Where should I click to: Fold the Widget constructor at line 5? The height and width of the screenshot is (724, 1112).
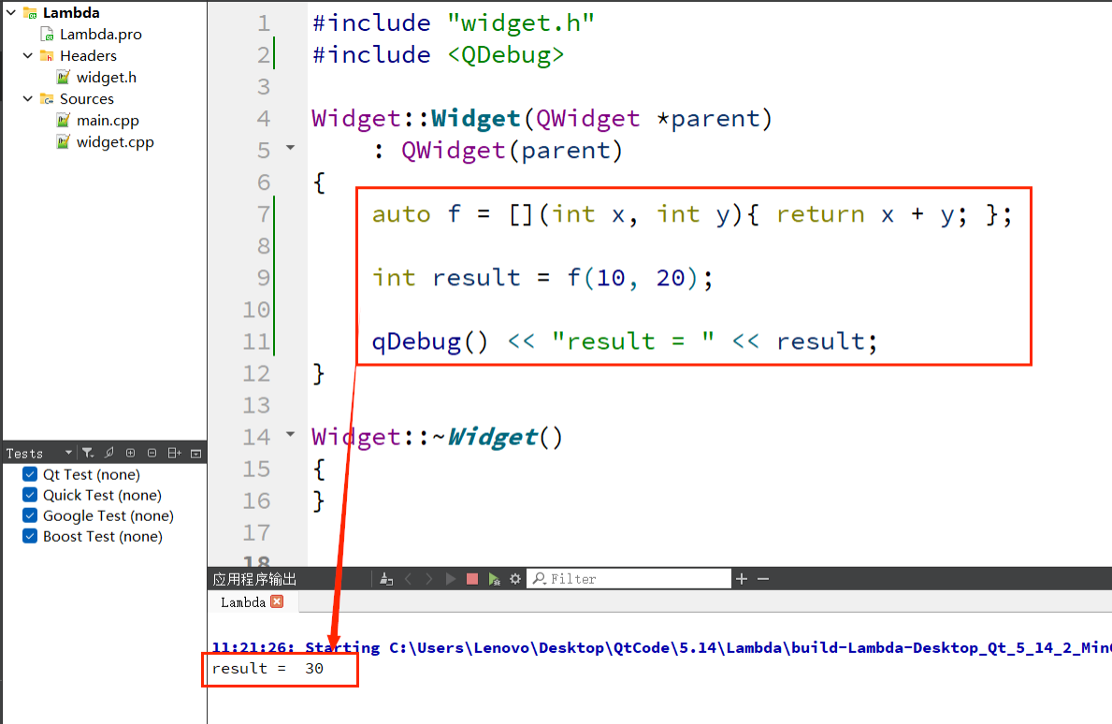pyautogui.click(x=290, y=148)
